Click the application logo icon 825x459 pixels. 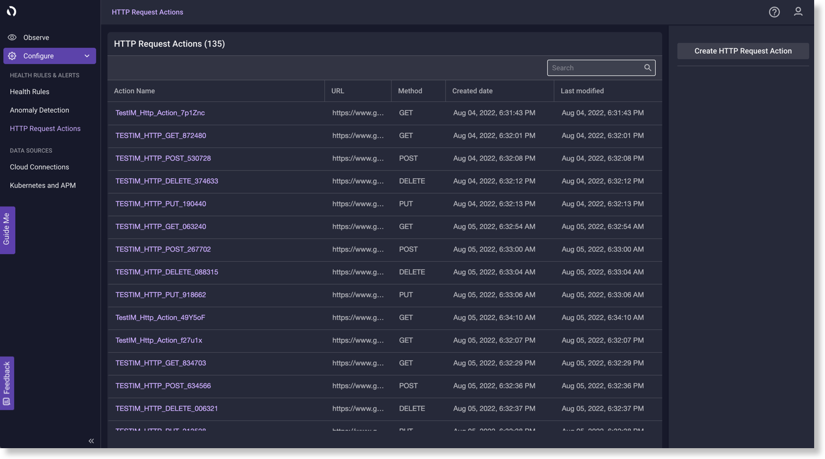pos(11,11)
